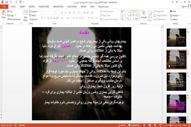Expand Shape Fill dropdown
The width and height of the screenshot is (191, 127).
[159, 11]
